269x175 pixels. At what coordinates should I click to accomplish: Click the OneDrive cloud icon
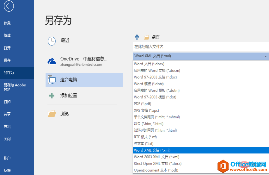(52, 61)
